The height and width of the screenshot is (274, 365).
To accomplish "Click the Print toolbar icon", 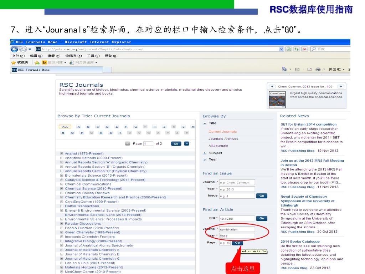I will 318,69.
